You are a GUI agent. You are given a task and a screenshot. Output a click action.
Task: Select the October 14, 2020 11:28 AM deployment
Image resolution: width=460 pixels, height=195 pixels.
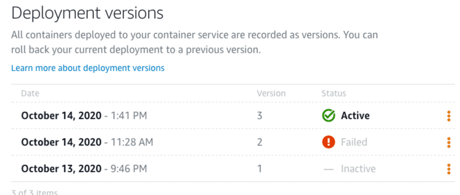tap(87, 142)
